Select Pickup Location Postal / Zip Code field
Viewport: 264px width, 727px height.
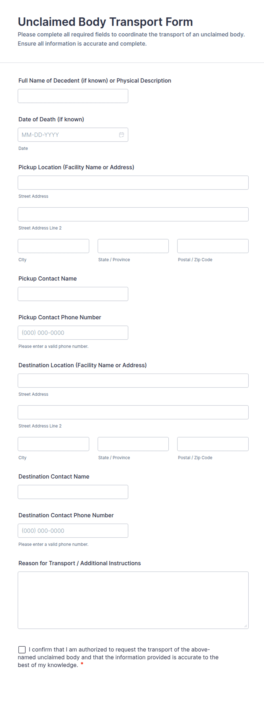click(x=213, y=246)
